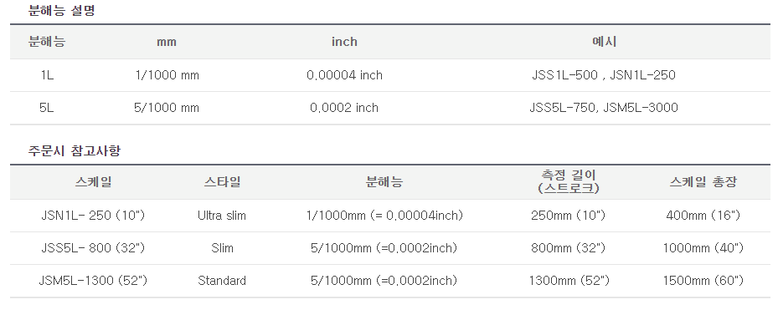Click the 측정 길이 (스트로크) header
778x310 pixels.
coord(568,182)
